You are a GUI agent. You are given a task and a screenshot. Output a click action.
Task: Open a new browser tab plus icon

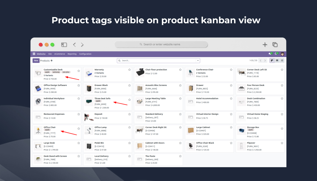tap(265, 45)
